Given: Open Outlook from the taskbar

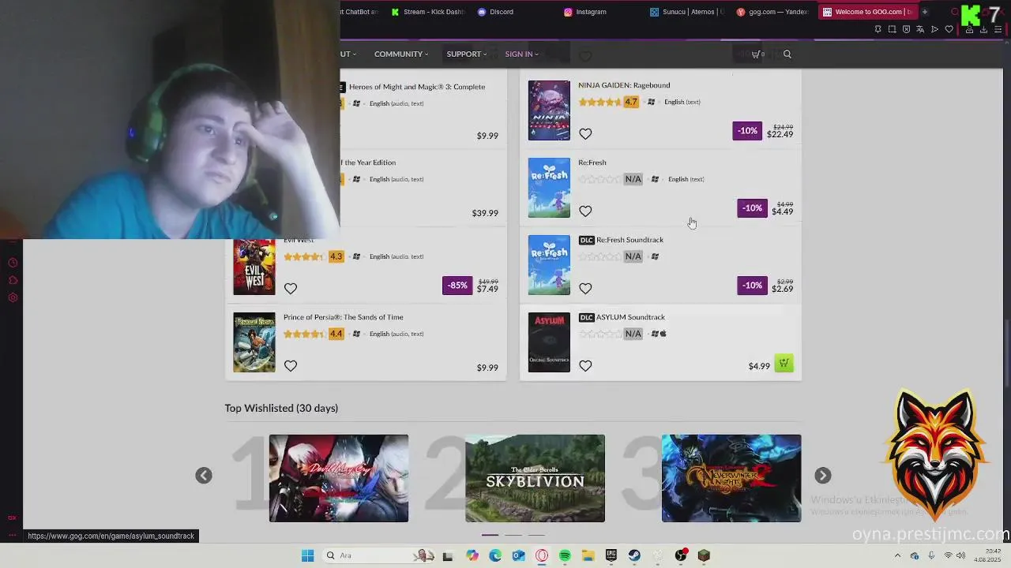Looking at the screenshot, I should click(x=518, y=555).
